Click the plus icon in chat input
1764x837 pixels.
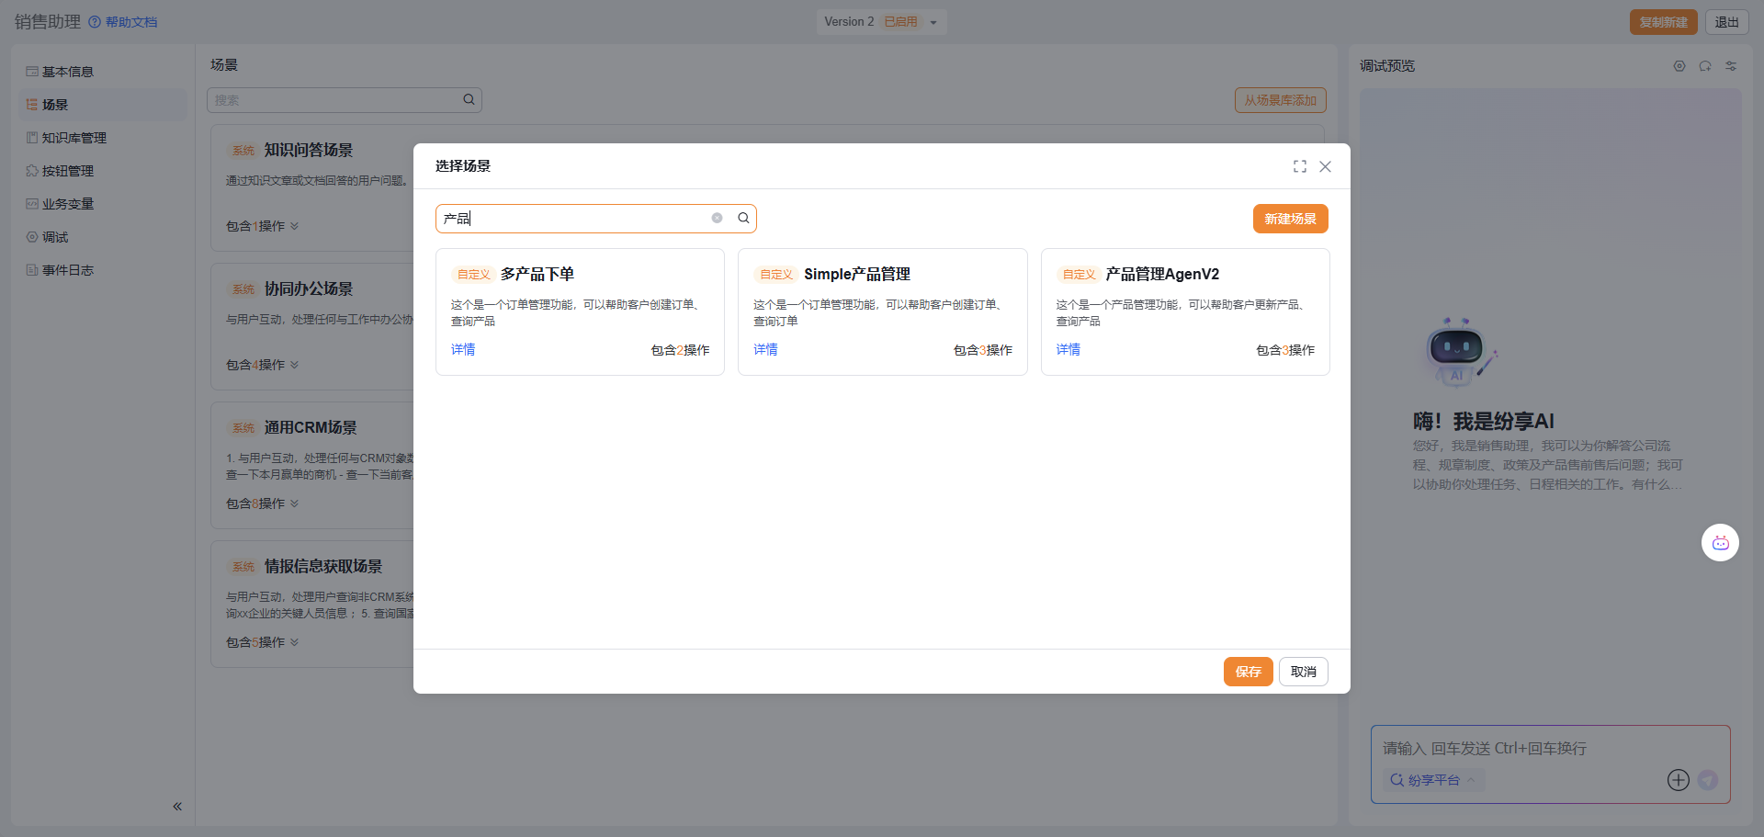[x=1678, y=780]
